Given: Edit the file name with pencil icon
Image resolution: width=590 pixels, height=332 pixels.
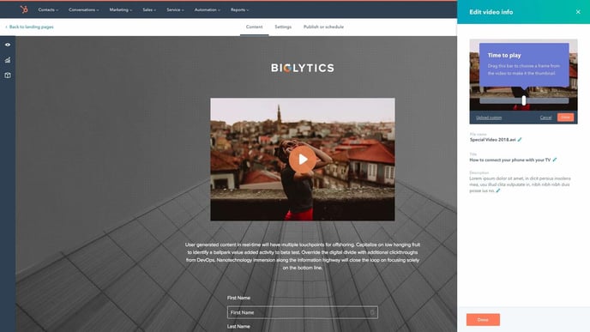Looking at the screenshot, I should tap(520, 140).
